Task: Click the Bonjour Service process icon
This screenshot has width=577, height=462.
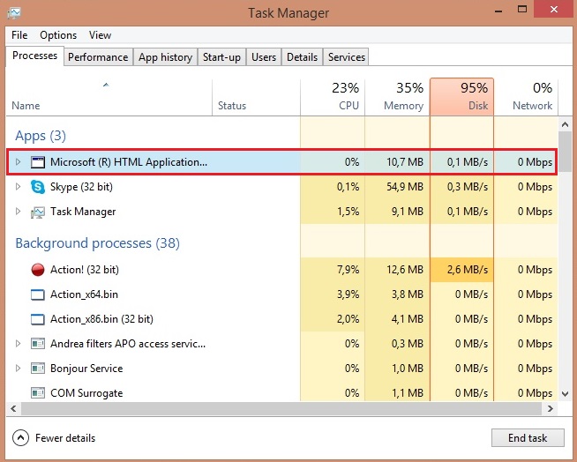Action: coord(38,369)
